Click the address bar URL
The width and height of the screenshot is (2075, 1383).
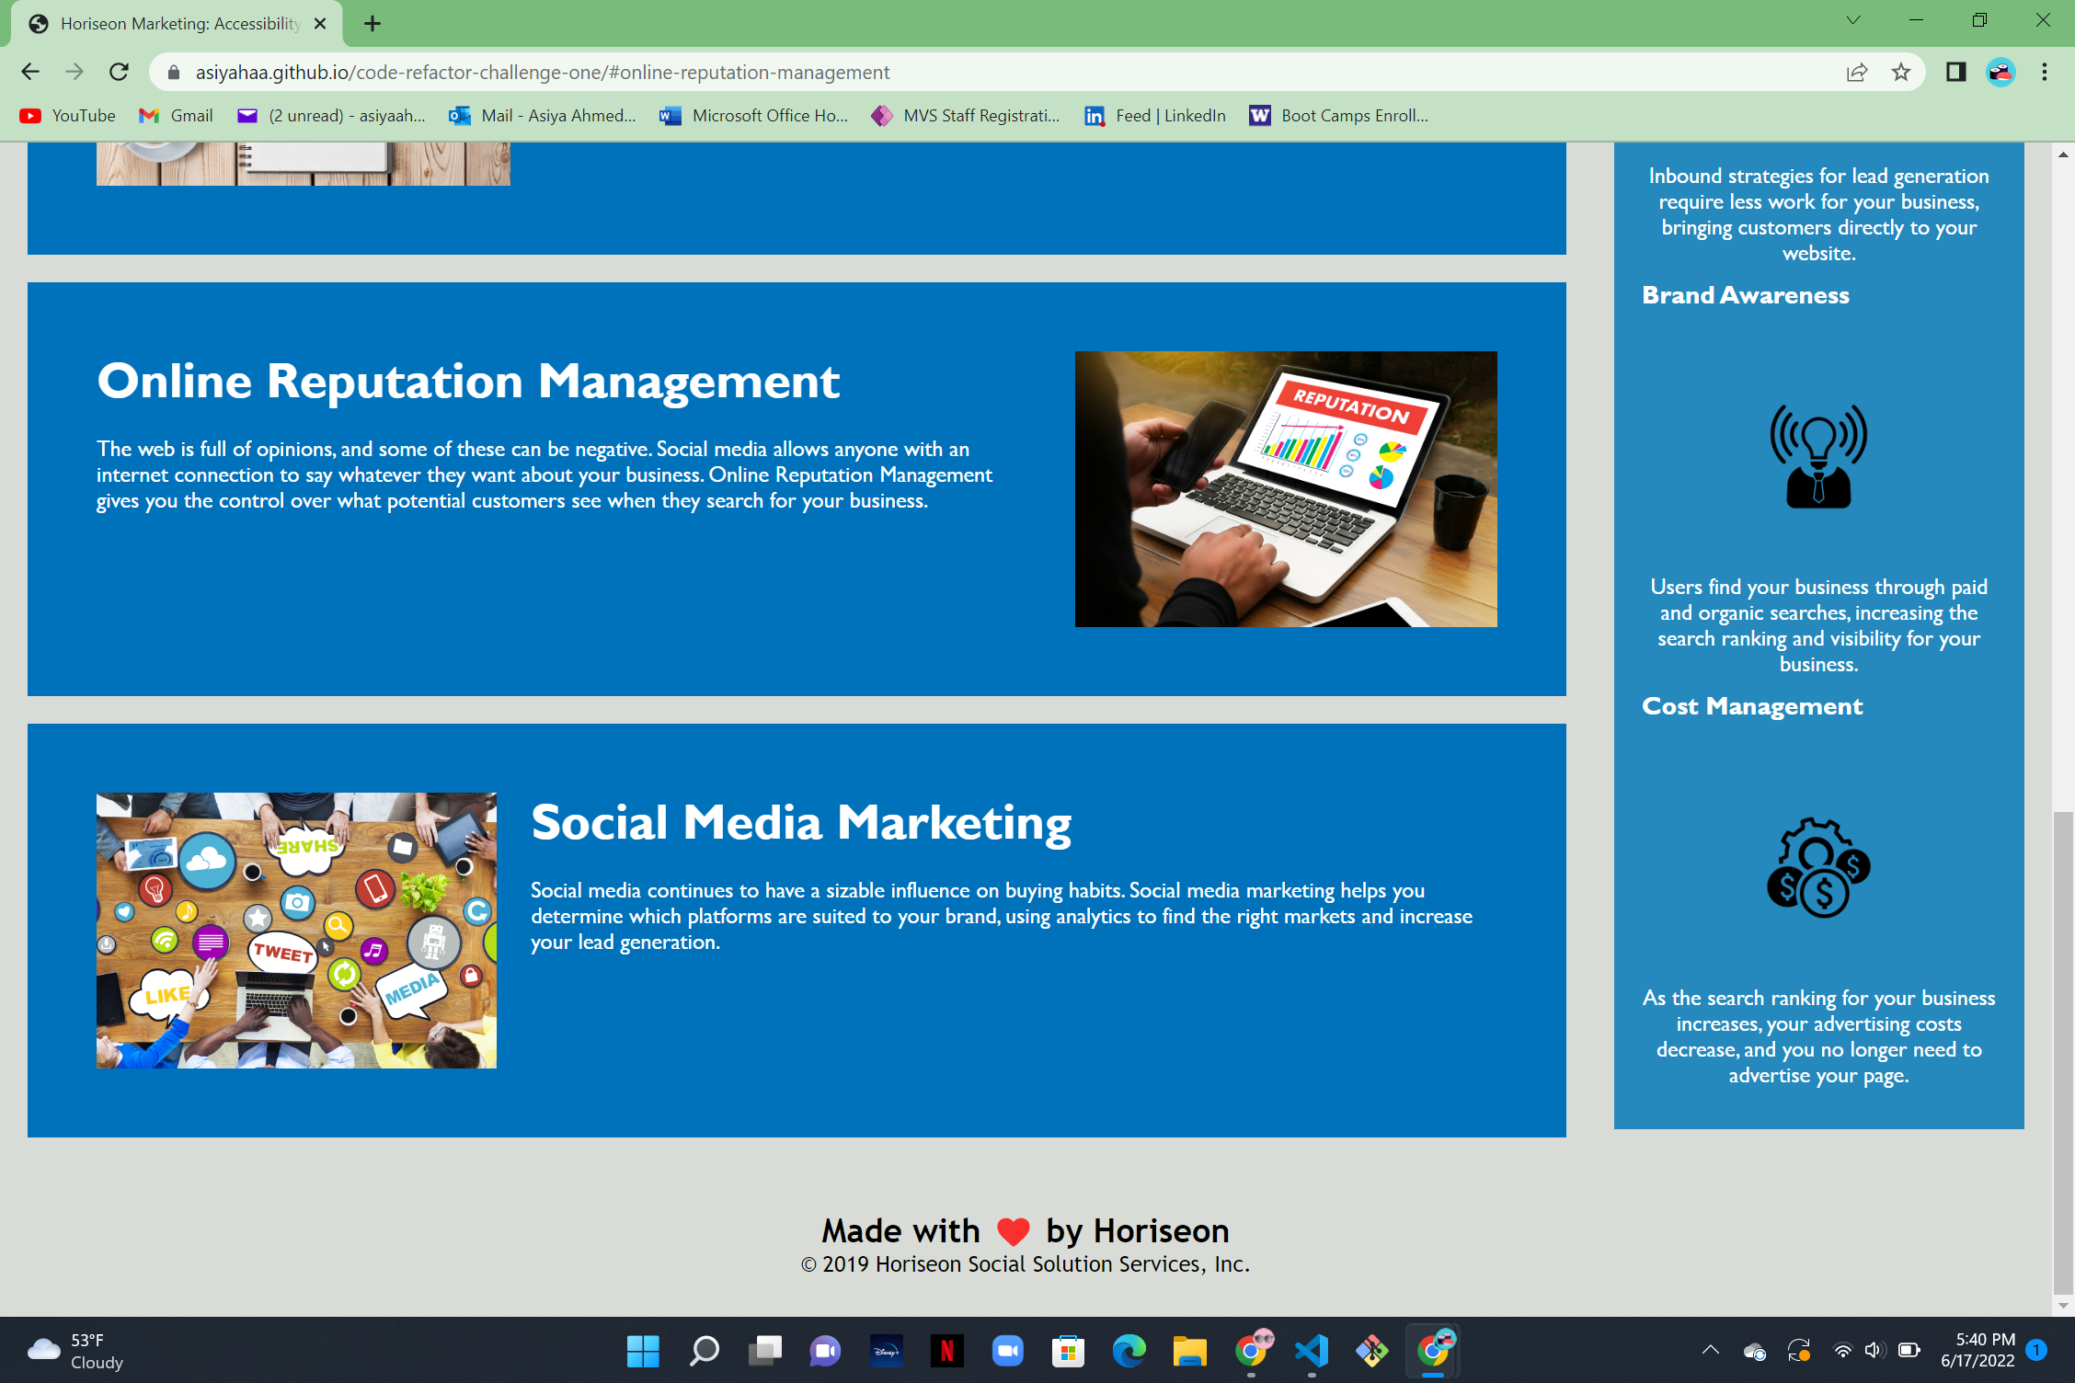[x=543, y=72]
